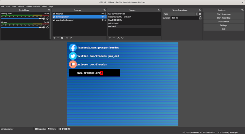
Task: Restart media from the beginning
Action: click(x=63, y=129)
